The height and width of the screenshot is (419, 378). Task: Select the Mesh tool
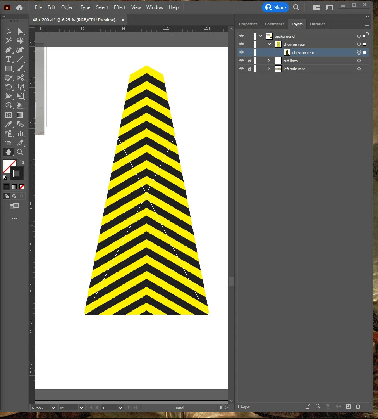pyautogui.click(x=8, y=115)
